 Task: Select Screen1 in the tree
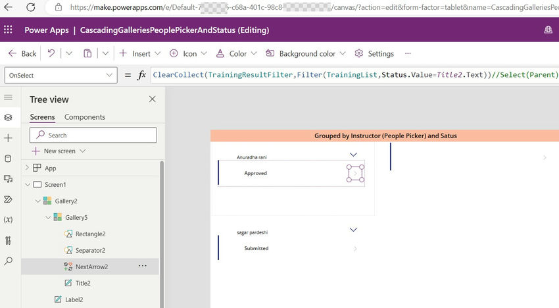[x=55, y=184]
